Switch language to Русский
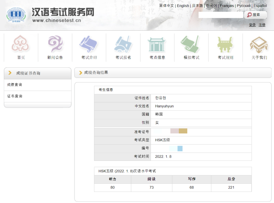 (x=244, y=6)
